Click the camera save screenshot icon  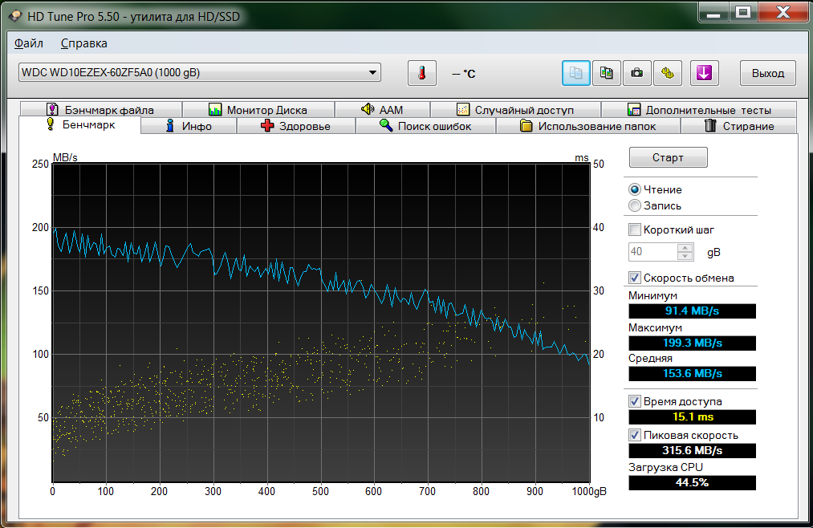636,73
